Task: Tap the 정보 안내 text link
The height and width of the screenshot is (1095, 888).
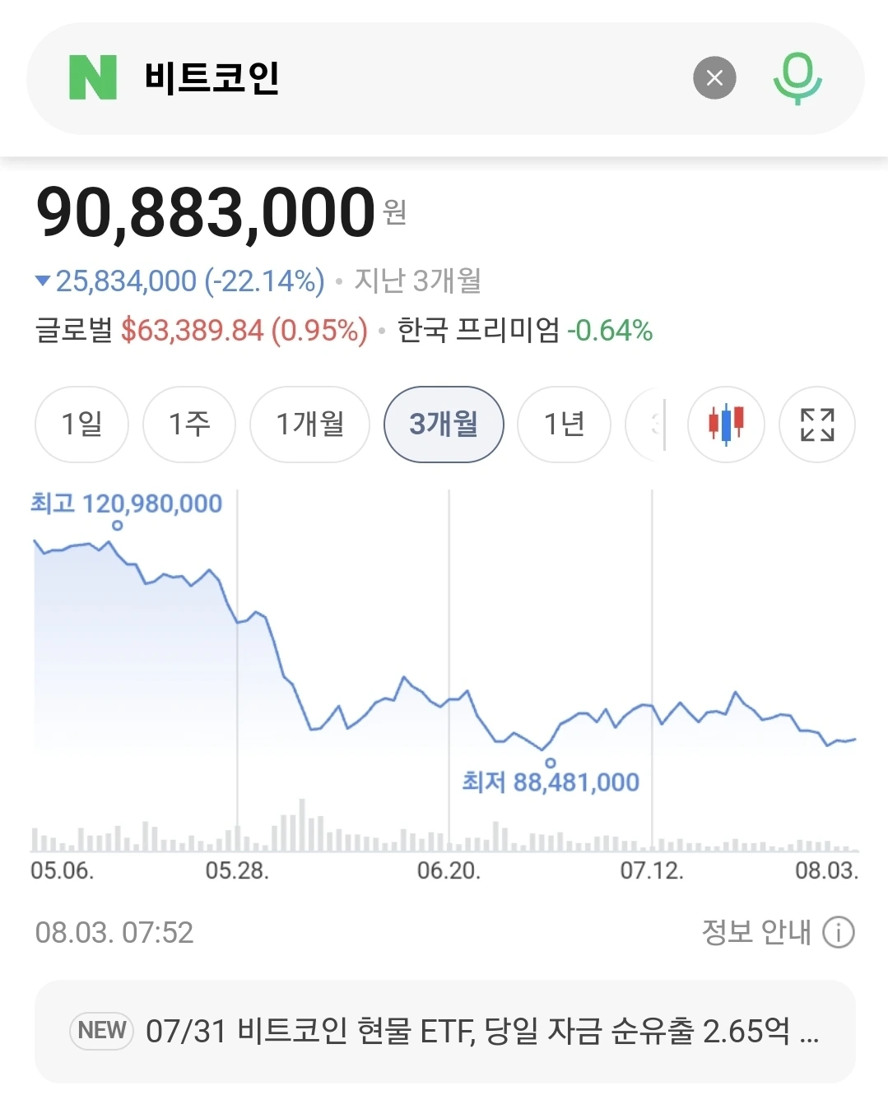Action: (x=755, y=932)
